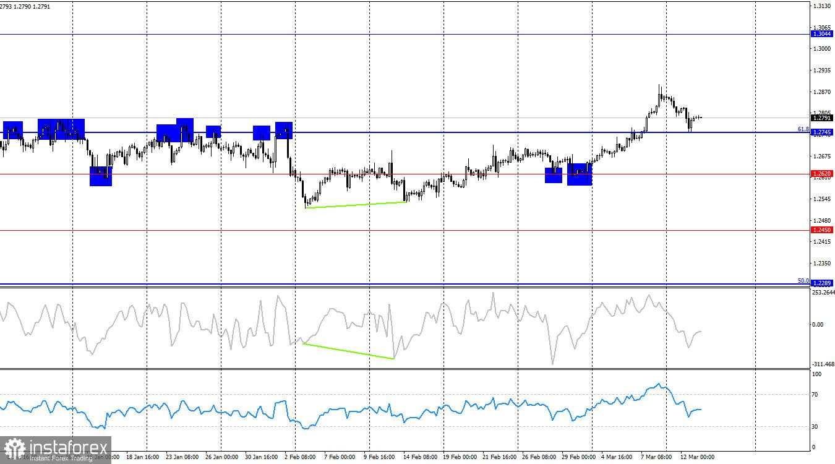The height and width of the screenshot is (464, 835).
Task: Click the 26 Feb 08:00 time label
Action: (x=539, y=457)
